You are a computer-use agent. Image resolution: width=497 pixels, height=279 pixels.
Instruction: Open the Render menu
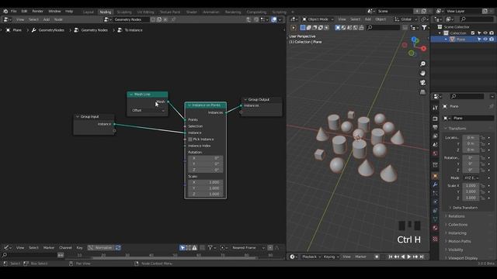[x=37, y=11]
